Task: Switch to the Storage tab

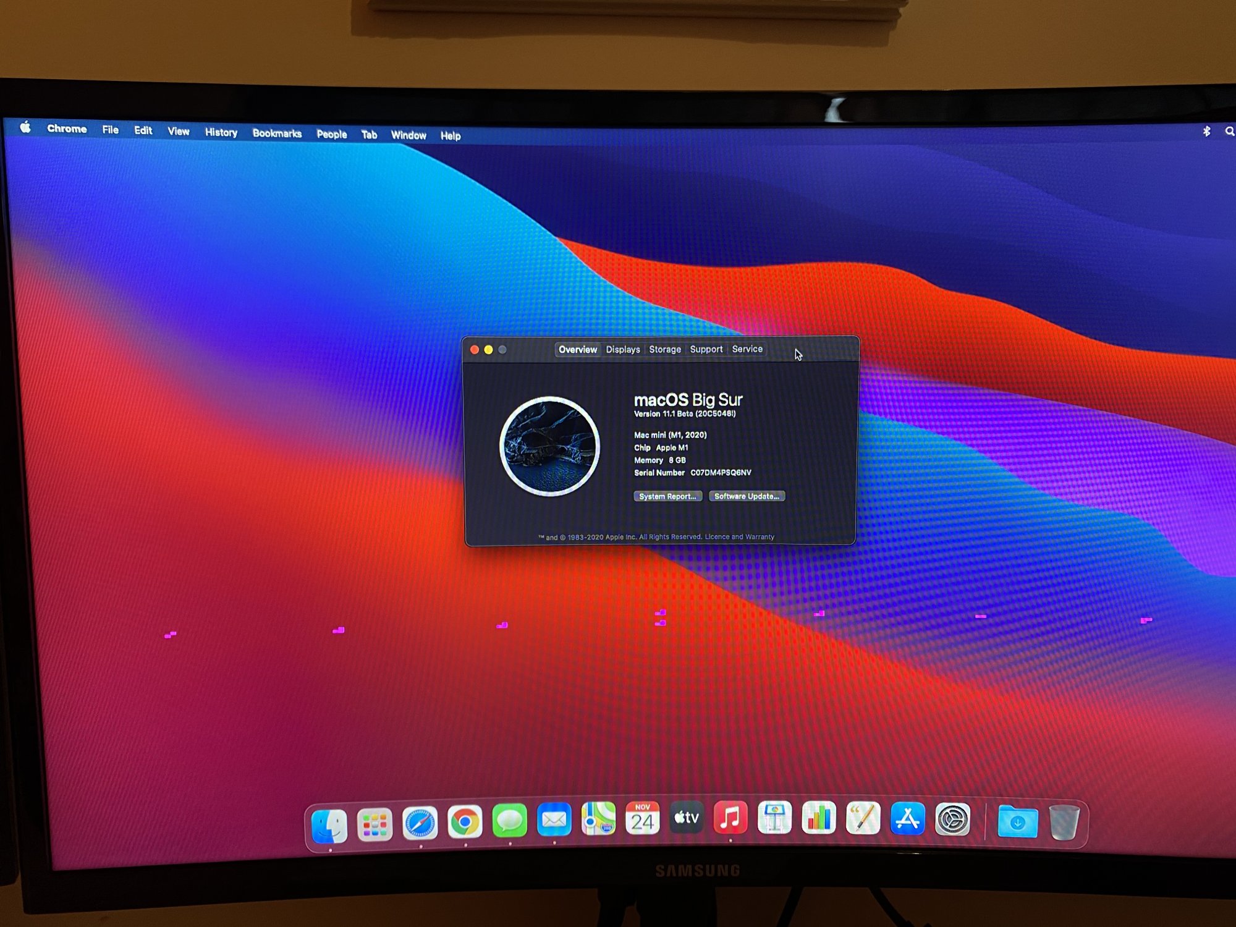Action: pyautogui.click(x=665, y=350)
